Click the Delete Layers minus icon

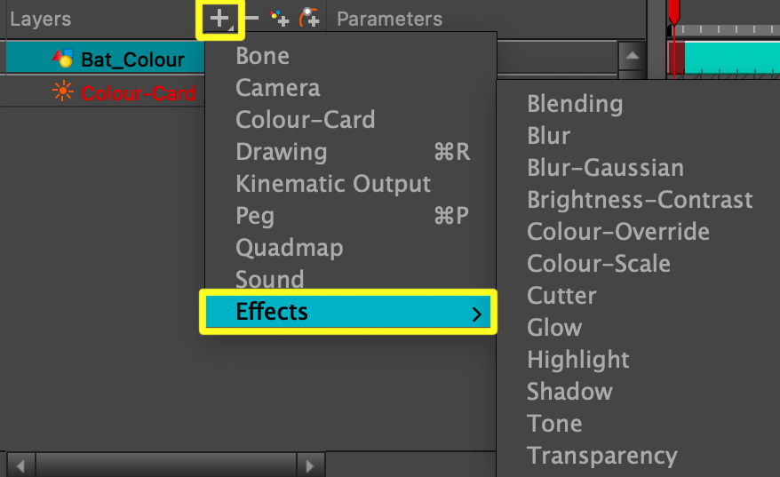251,19
